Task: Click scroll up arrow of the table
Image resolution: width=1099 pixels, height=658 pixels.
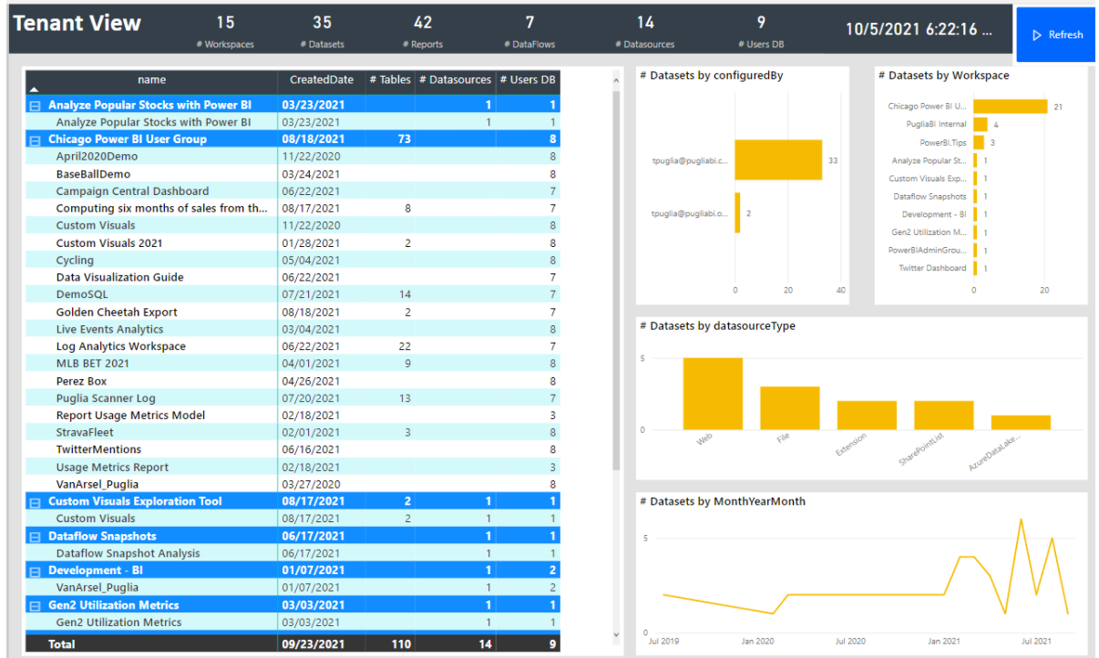Action: click(x=616, y=80)
